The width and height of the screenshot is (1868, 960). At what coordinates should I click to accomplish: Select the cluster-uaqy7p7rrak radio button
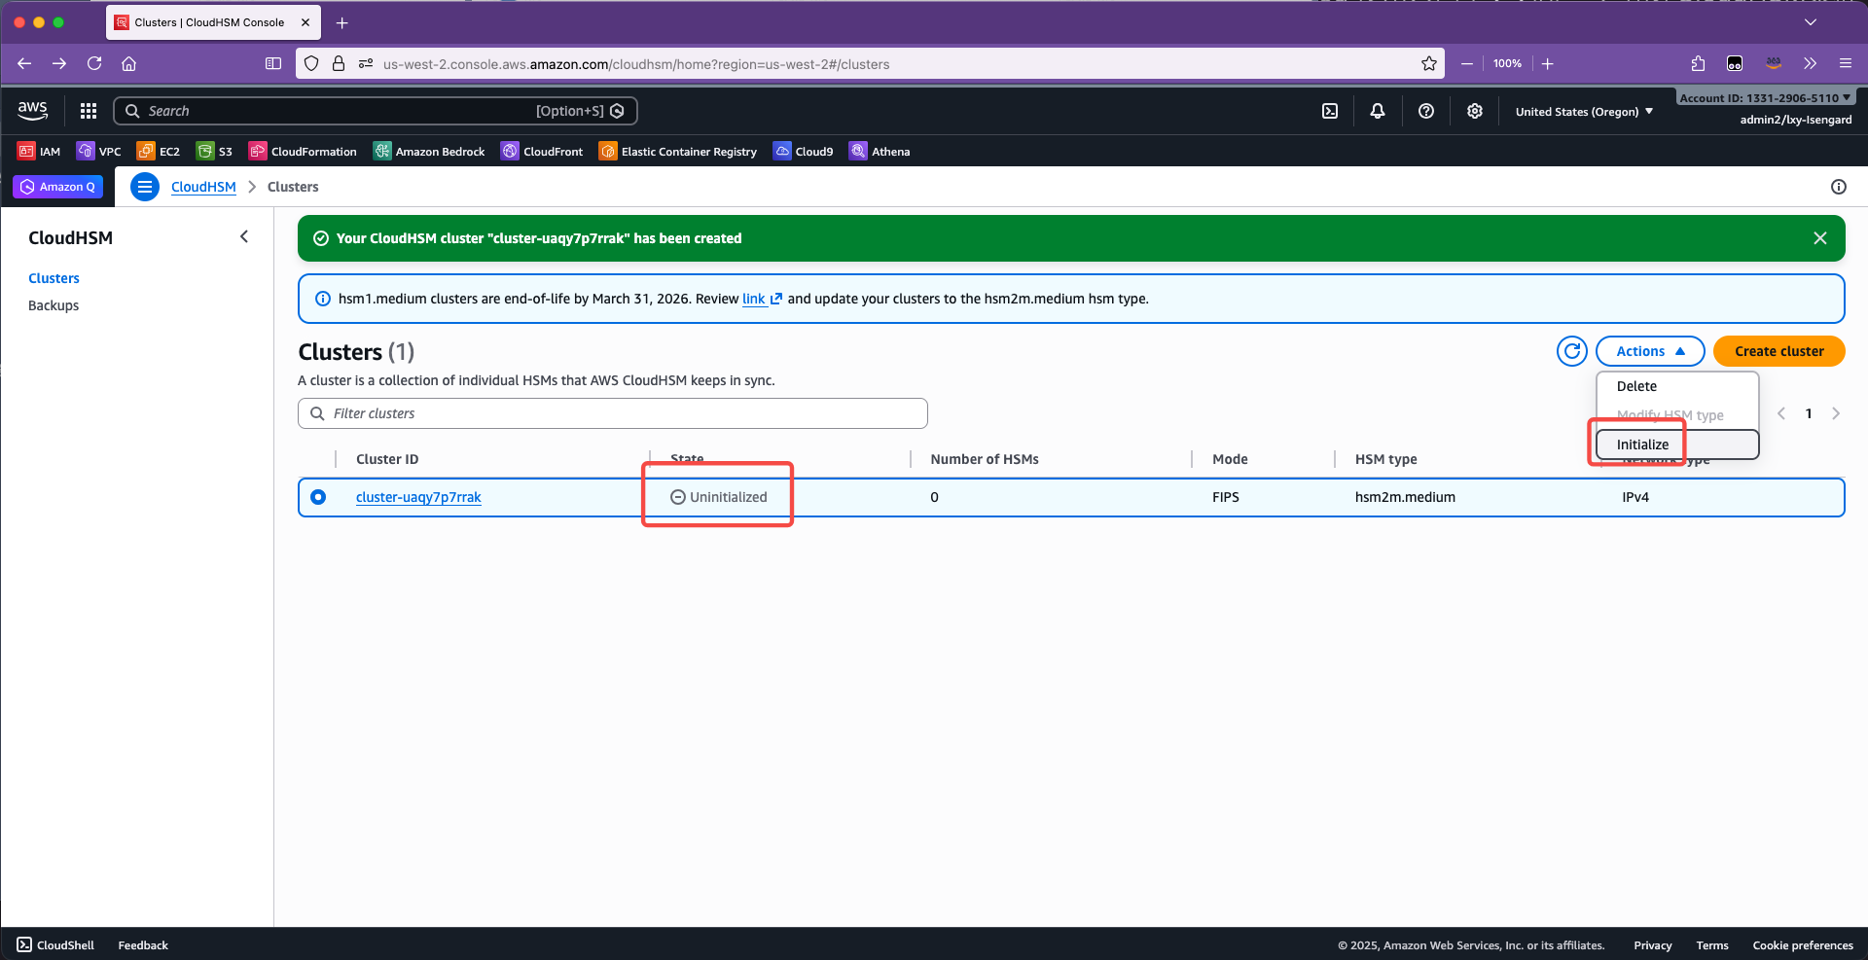click(x=318, y=497)
